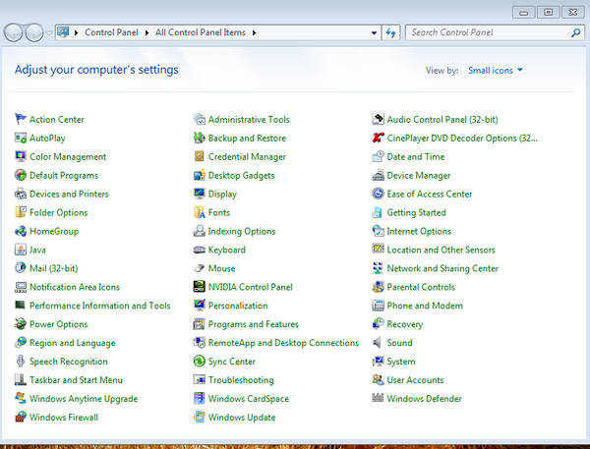Click the Windows Firewall icon
Viewport: 590px width, 449px height.
(21, 418)
